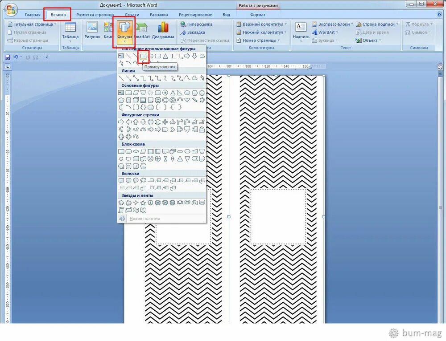The image size is (446, 341).
Task: Choose the sun shape in basic shapes
Action: [202, 100]
